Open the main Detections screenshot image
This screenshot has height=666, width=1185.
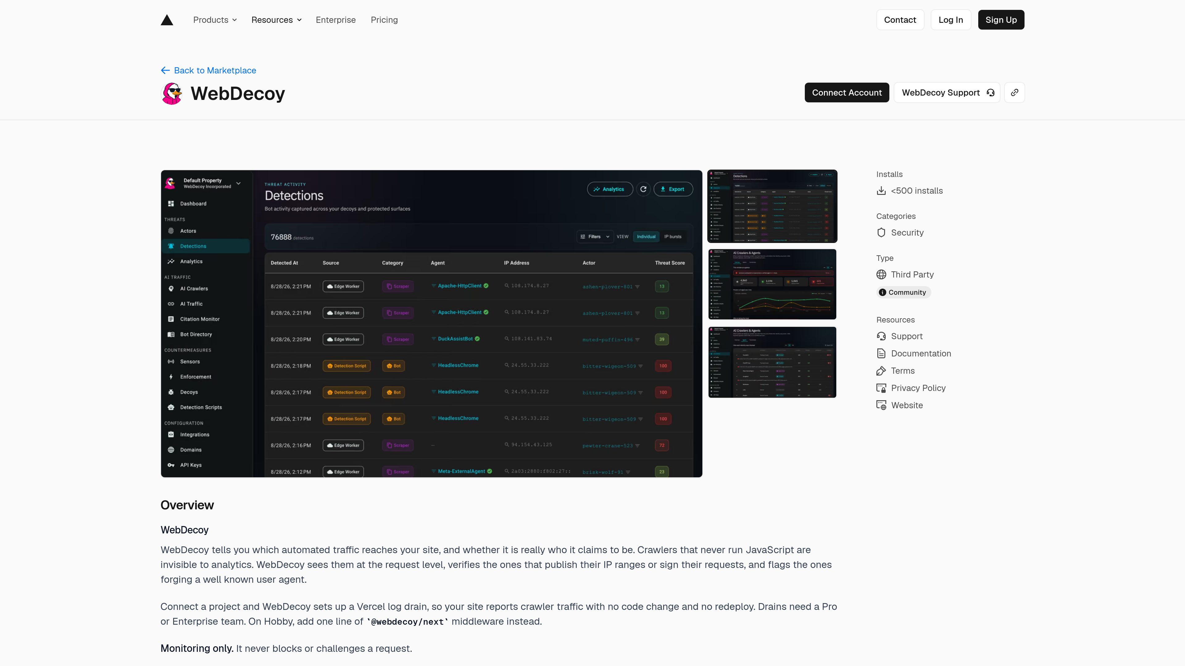(x=431, y=323)
